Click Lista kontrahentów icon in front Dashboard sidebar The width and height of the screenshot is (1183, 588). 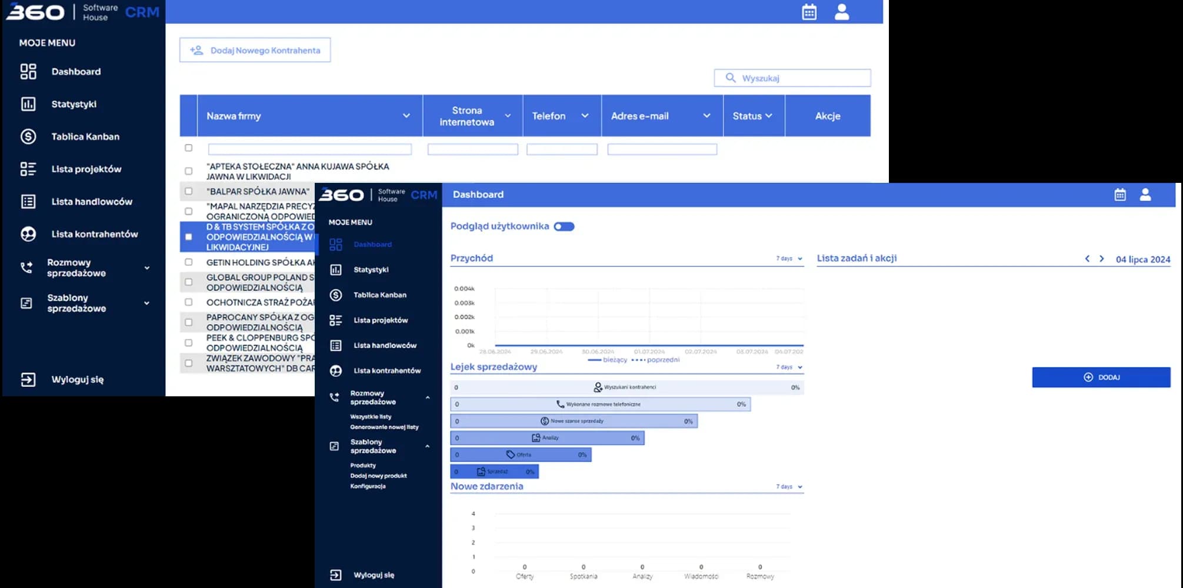336,371
